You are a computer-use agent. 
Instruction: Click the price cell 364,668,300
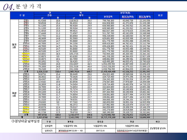[108, 99]
